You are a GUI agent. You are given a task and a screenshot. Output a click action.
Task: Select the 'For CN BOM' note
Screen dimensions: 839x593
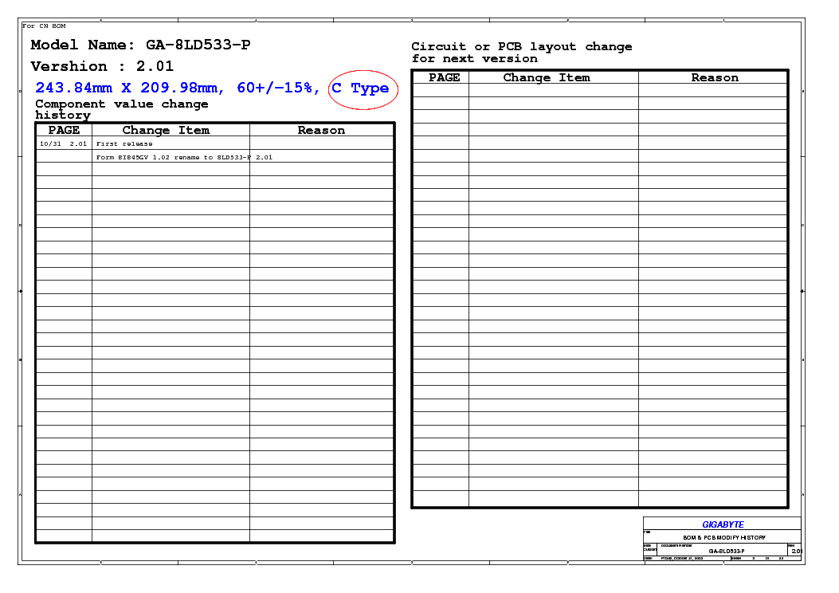tap(44, 26)
